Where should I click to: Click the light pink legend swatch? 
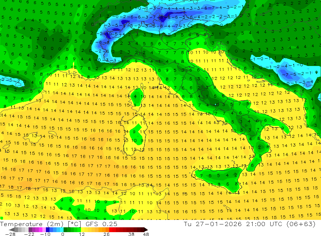pyautogui.click(x=44, y=230)
